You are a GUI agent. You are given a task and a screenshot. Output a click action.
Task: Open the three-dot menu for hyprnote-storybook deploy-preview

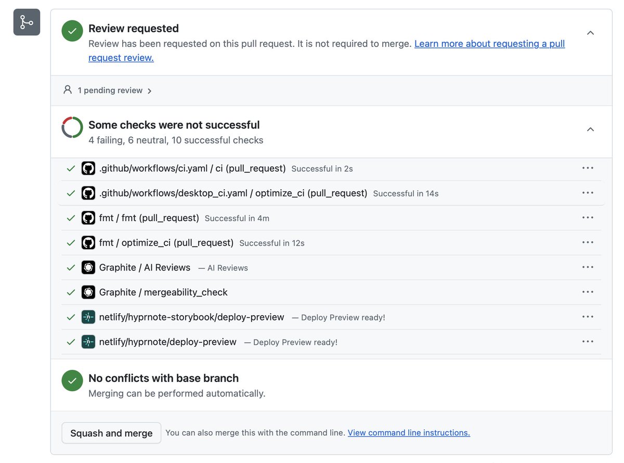[588, 316]
